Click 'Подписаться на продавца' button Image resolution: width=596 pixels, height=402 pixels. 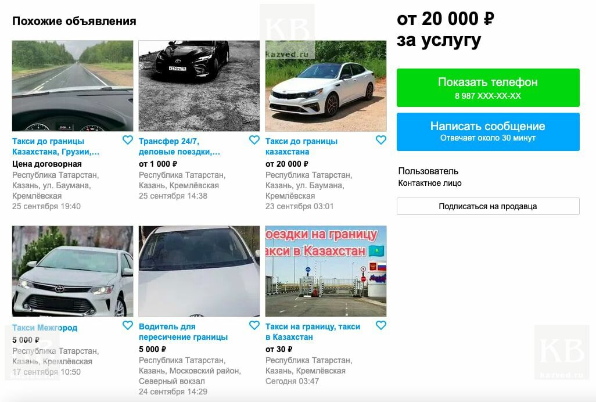(x=488, y=206)
